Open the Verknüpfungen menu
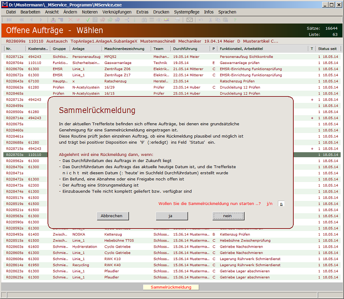The image size is (344, 299). point(117,12)
